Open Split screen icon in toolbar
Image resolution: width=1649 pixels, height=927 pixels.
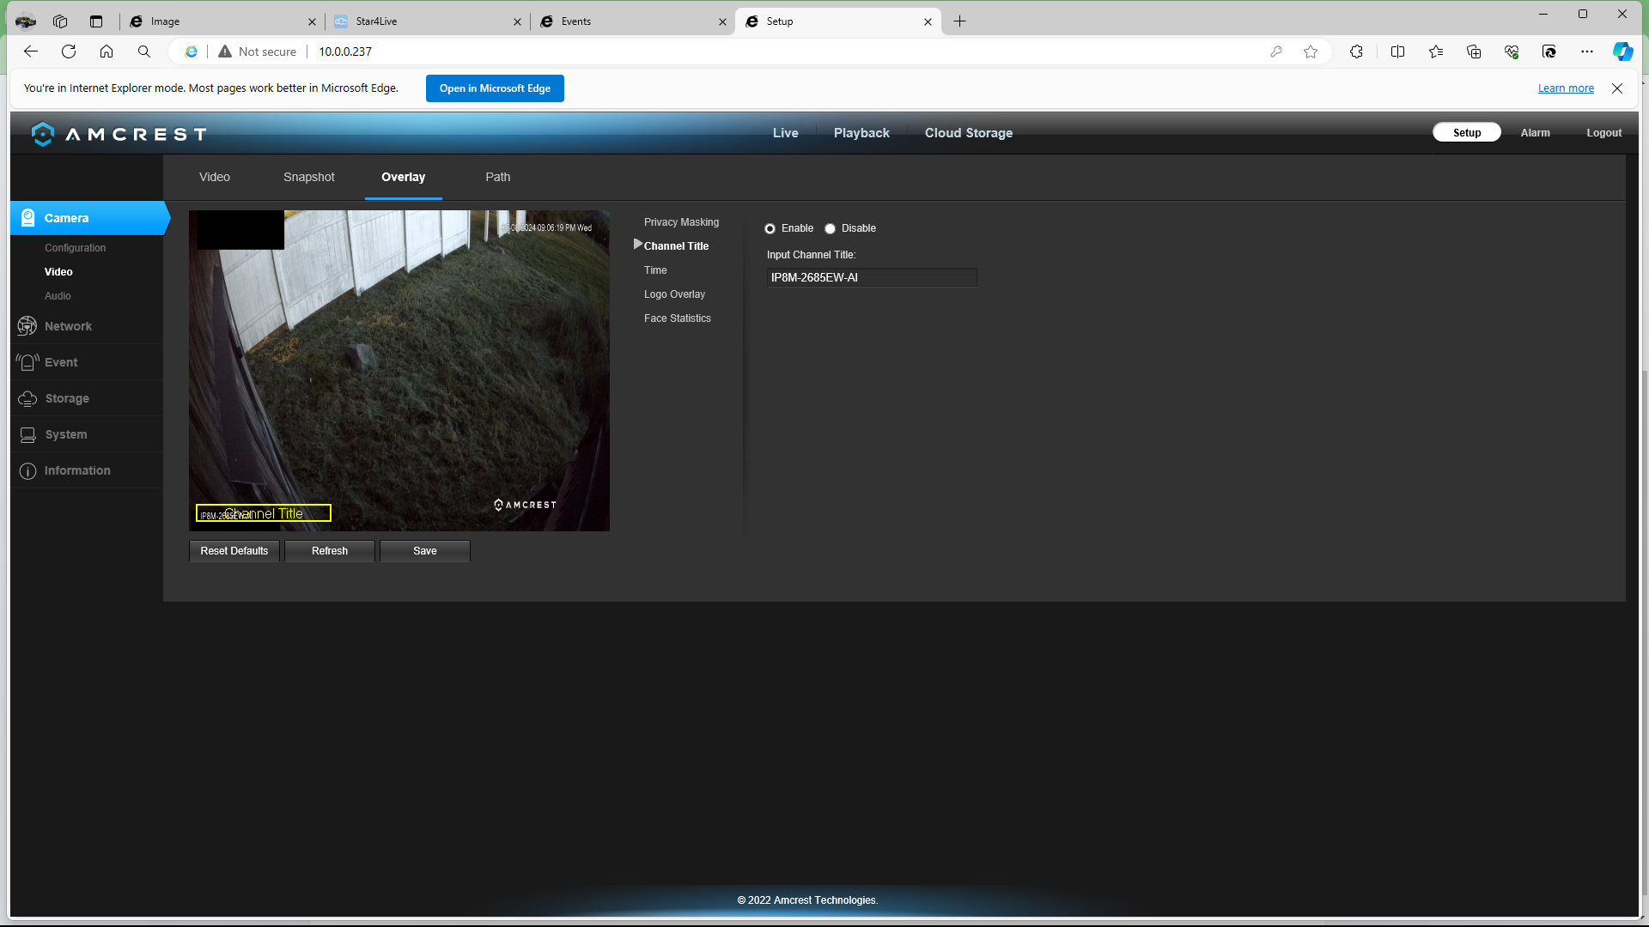coord(1397,51)
